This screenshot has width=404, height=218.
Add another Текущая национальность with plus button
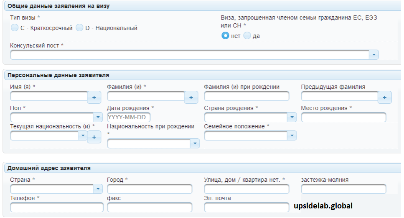tap(94, 137)
